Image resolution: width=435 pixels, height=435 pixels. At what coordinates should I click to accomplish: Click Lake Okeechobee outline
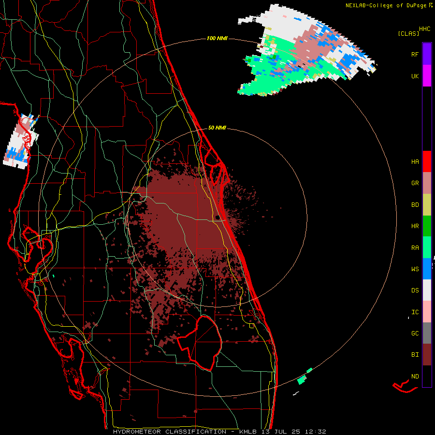(200, 343)
